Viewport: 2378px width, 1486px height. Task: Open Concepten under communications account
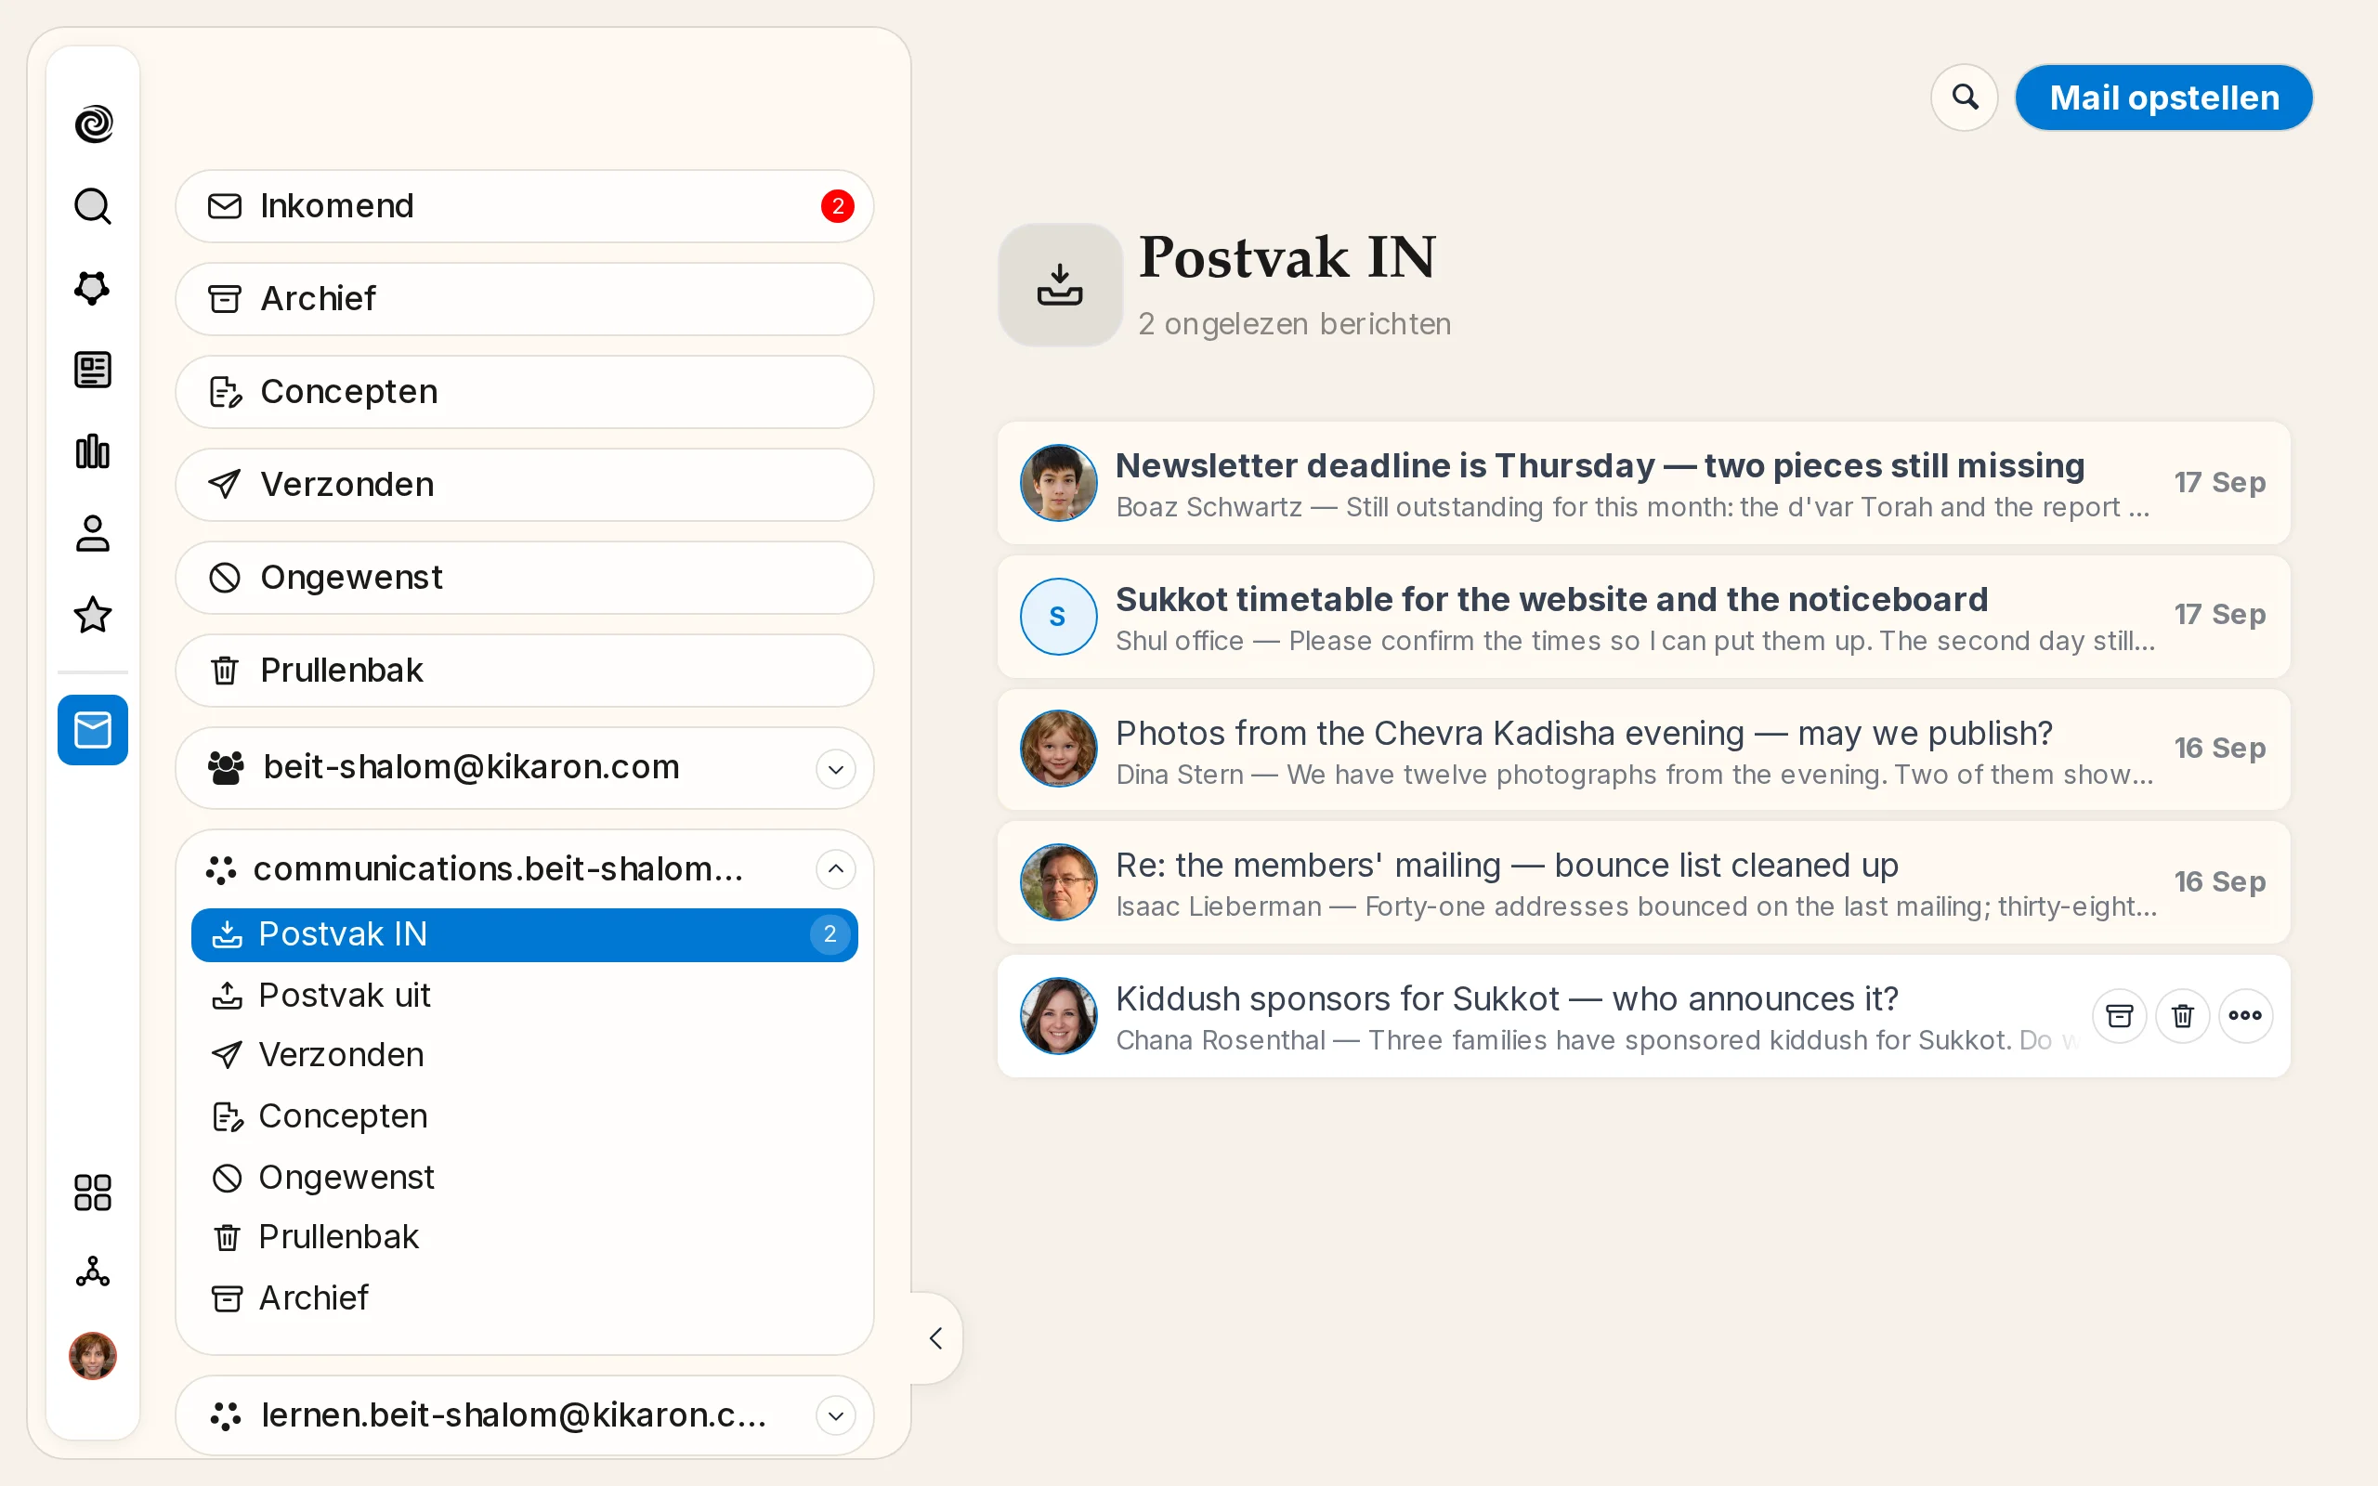525,1116
